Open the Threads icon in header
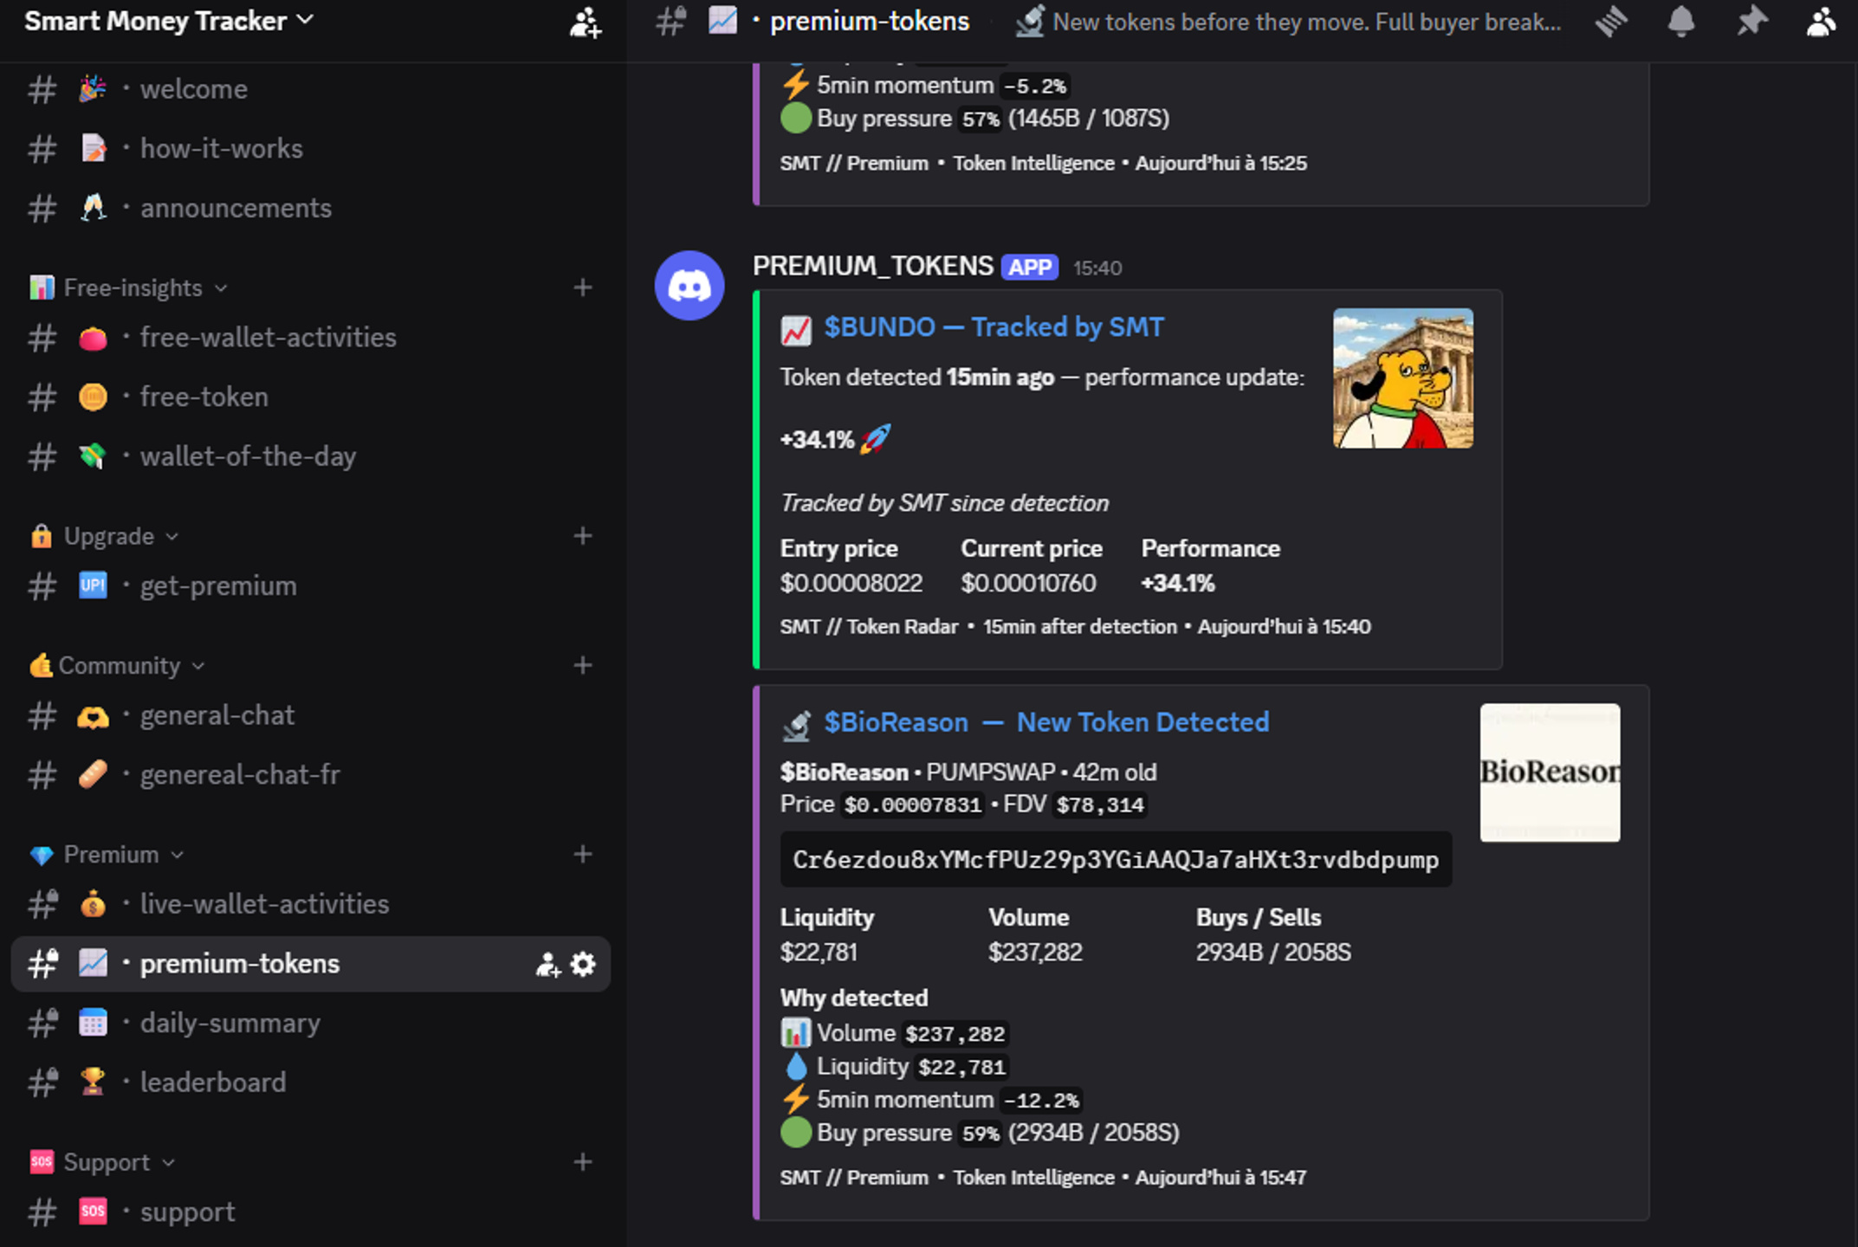This screenshot has width=1858, height=1247. pos(1611,22)
